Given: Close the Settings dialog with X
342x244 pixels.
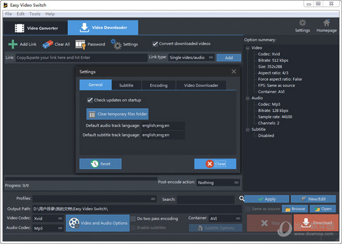Looking at the screenshot, I should pos(234,72).
